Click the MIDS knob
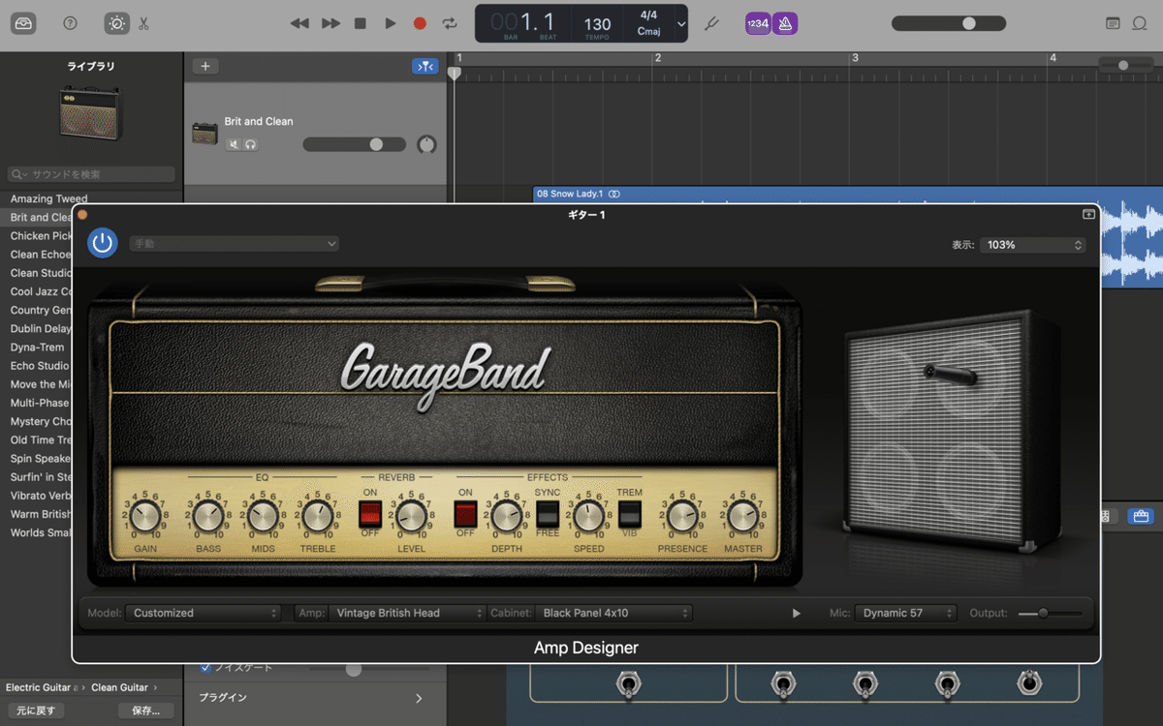The width and height of the screenshot is (1163, 726). (x=264, y=516)
